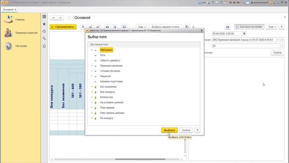289x163 pixels.
Task: Open the right Еще dropdown near help
Action: tap(272, 27)
